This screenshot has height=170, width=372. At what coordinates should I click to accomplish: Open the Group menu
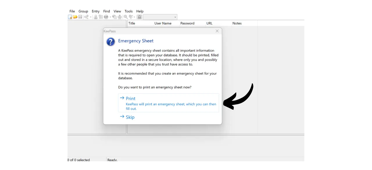click(83, 11)
